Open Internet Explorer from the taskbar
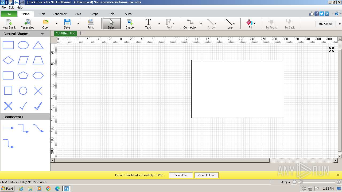This screenshot has width=342, height=192. 21,189
